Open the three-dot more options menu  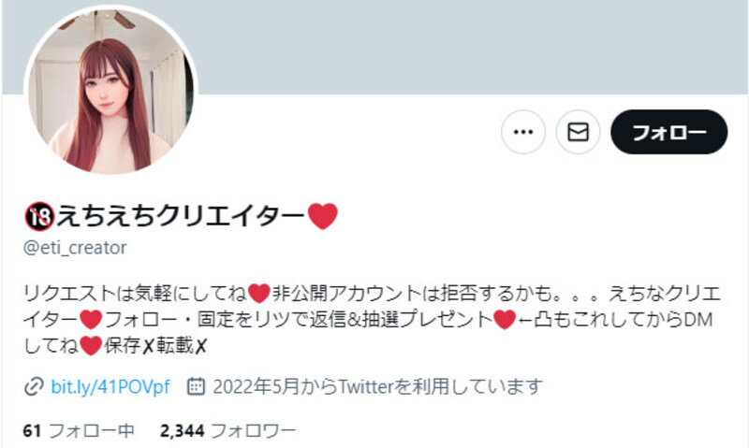523,132
